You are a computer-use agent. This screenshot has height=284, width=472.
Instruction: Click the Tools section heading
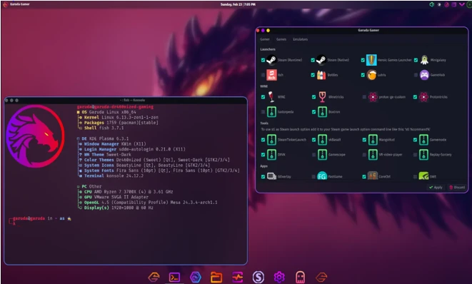(264, 123)
